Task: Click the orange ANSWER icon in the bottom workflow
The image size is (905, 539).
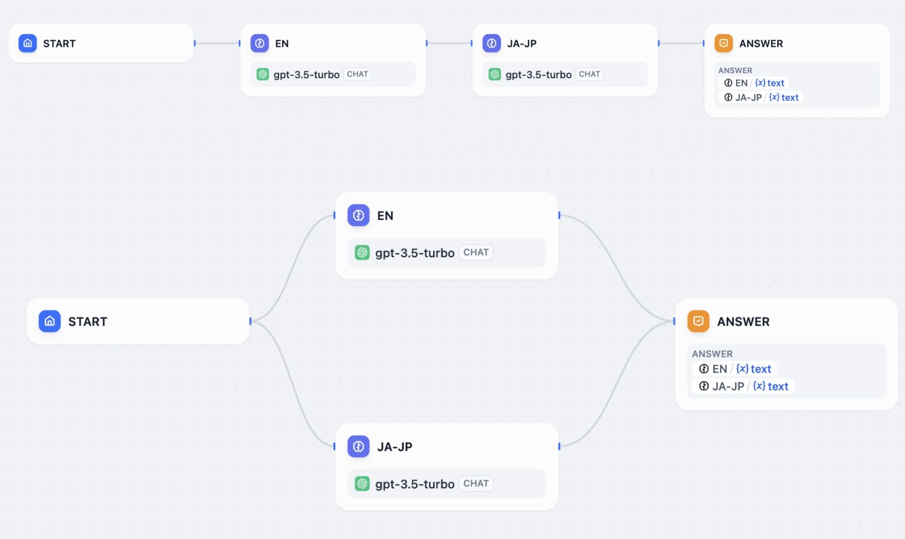Action: tap(698, 321)
